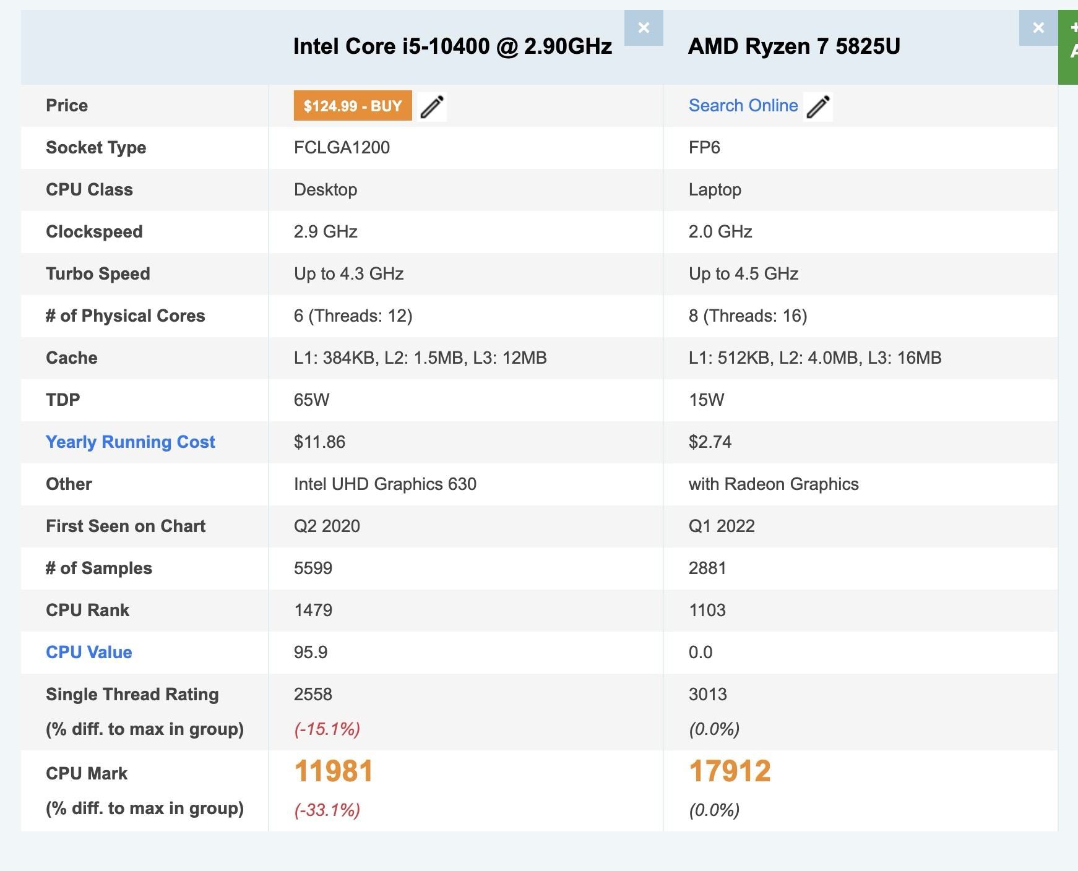Remove the AMD Ryzen 7 5825U column

point(1038,28)
